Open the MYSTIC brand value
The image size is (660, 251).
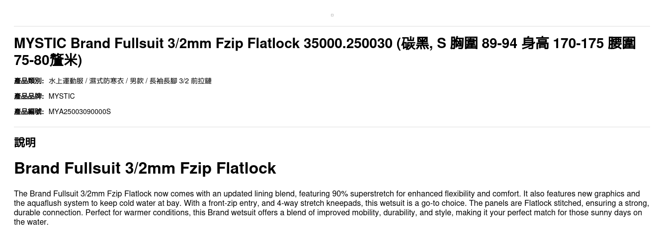(62, 96)
